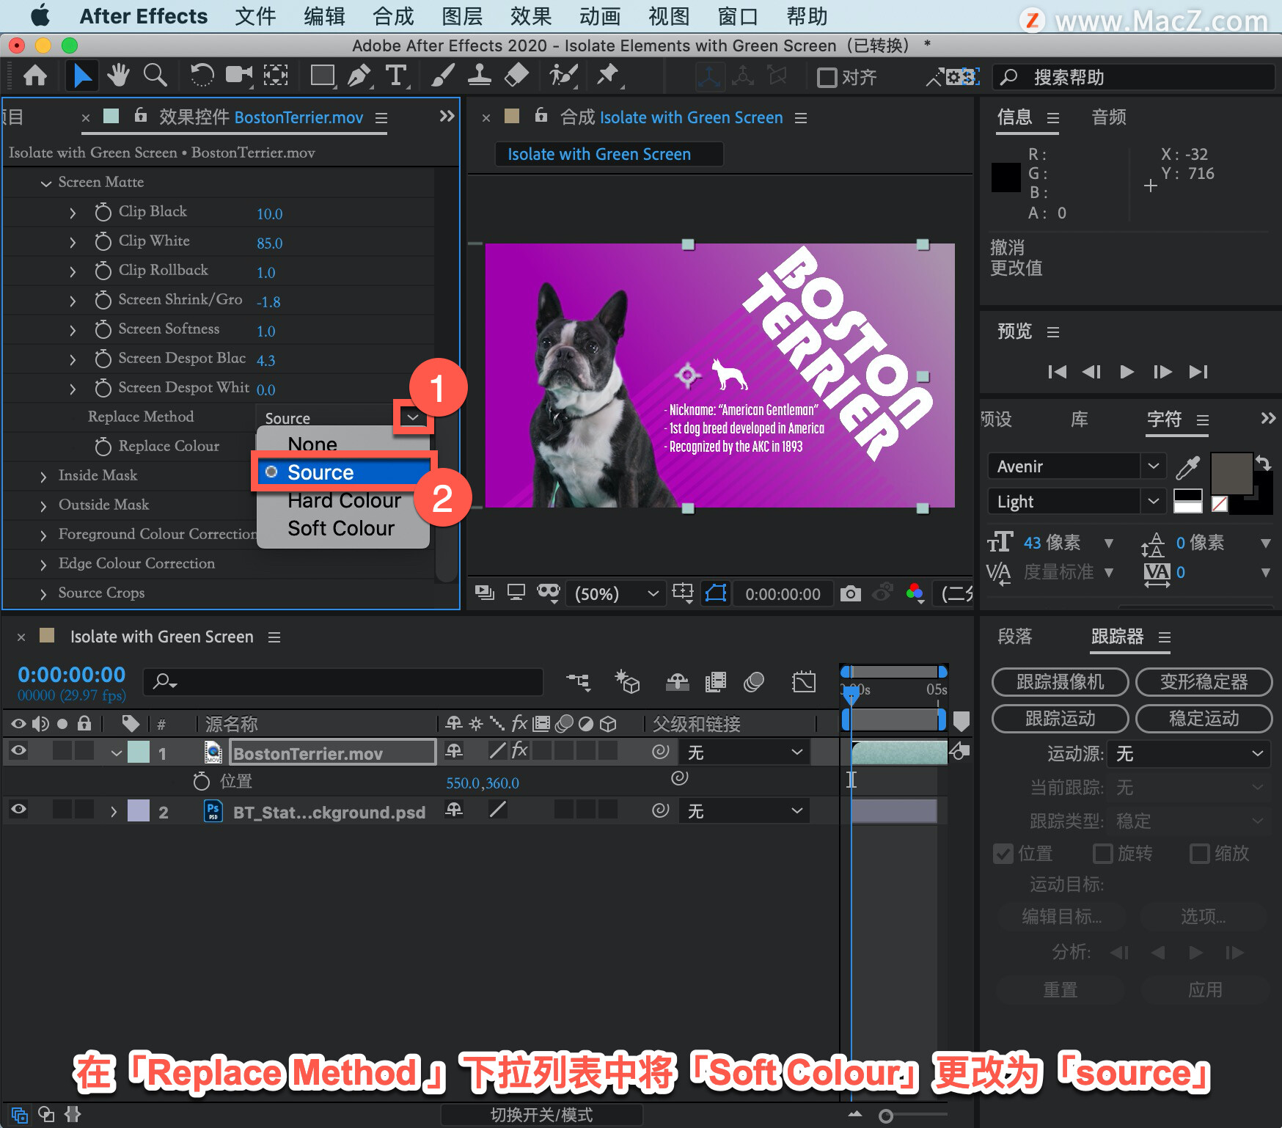Click the timeline layer search field
1282x1128 pixels.
343,682
